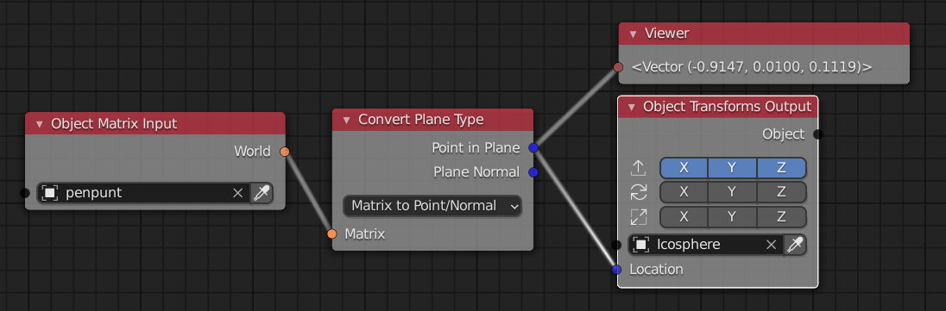The height and width of the screenshot is (311, 946).
Task: Enable scale Y in Object Transforms Output
Action: point(732,217)
